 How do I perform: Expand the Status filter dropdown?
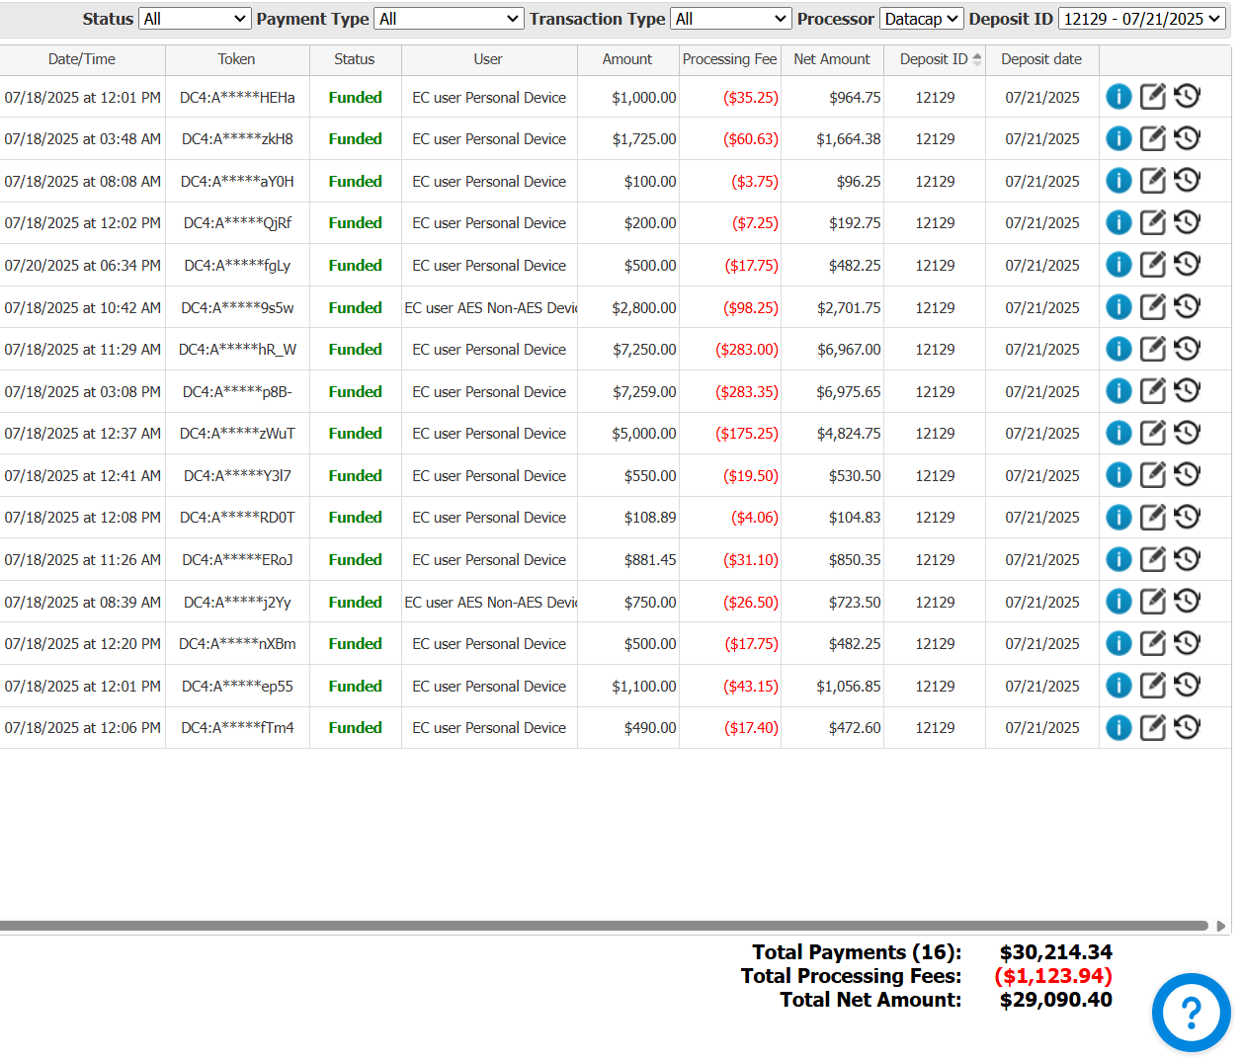(195, 19)
